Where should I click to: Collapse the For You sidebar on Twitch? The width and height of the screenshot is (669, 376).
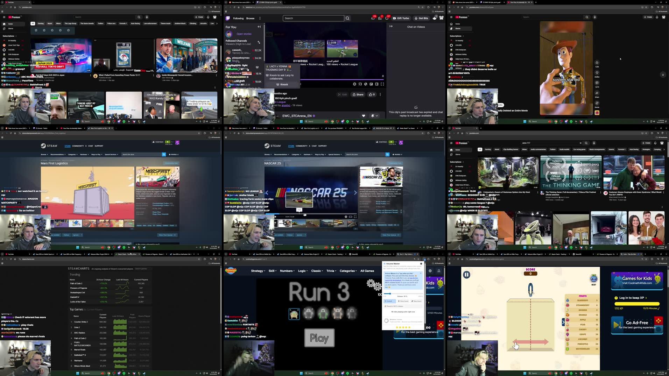pos(259,27)
